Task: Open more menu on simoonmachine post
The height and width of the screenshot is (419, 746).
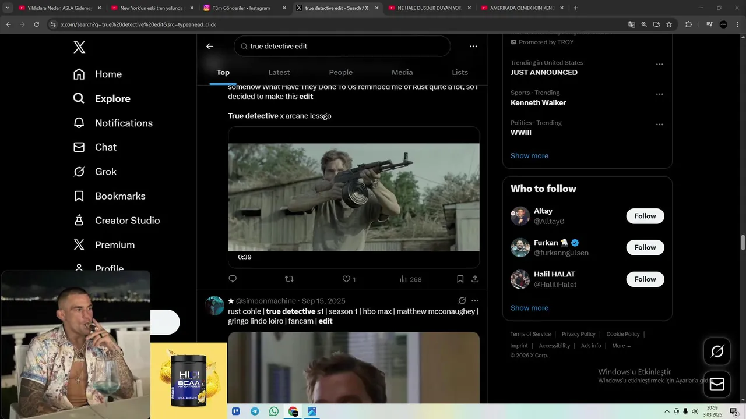Action: click(475, 301)
